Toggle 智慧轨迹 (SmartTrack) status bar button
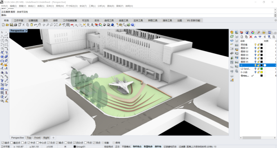 click(x=148, y=147)
